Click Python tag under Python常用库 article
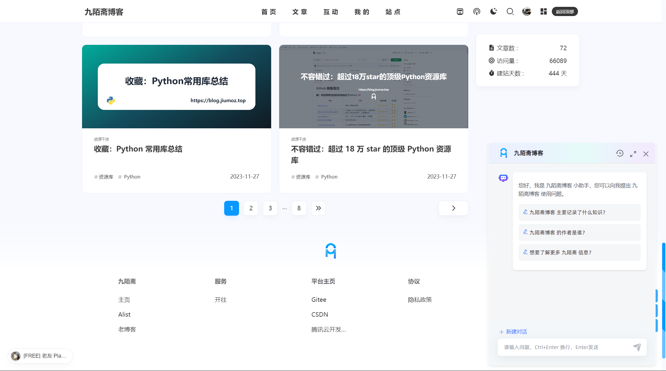 129,177
